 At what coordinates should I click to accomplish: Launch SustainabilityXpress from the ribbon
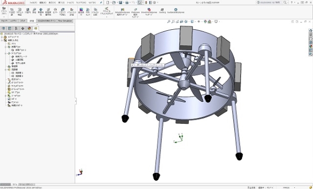pos(176,11)
